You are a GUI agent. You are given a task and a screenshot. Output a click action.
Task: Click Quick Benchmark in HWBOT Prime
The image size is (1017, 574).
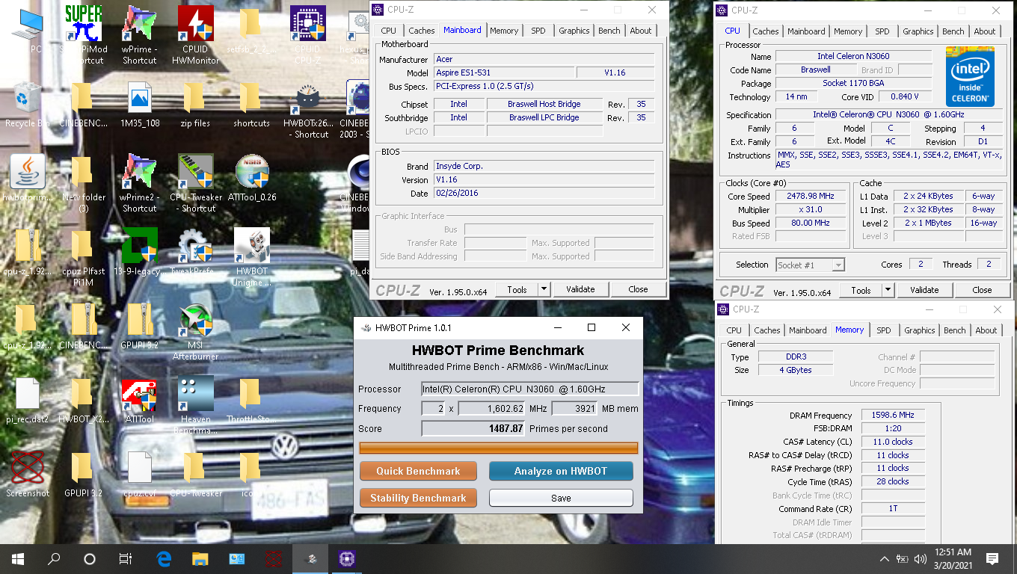[x=418, y=471]
